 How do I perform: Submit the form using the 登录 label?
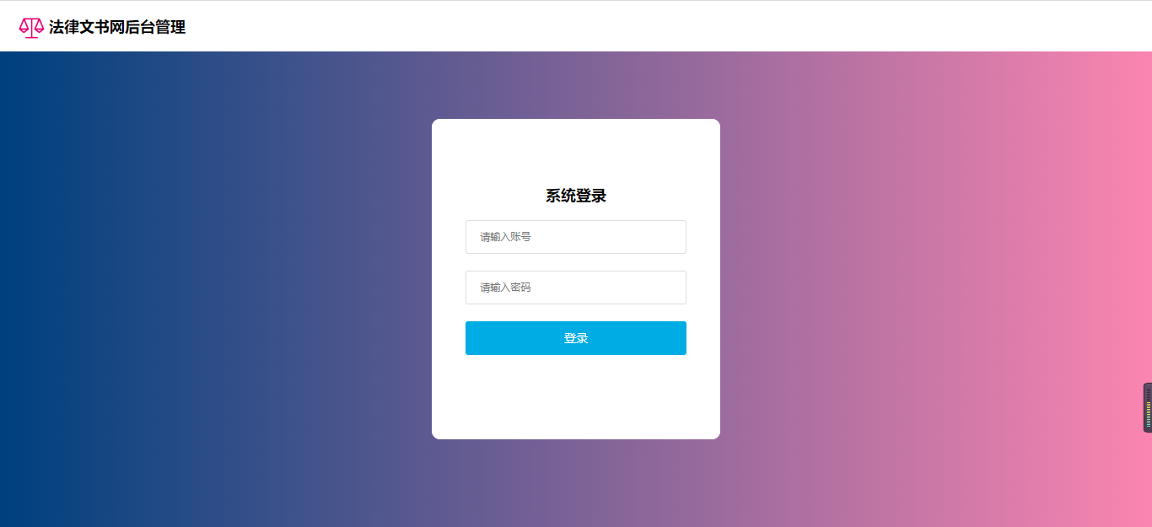click(x=576, y=338)
